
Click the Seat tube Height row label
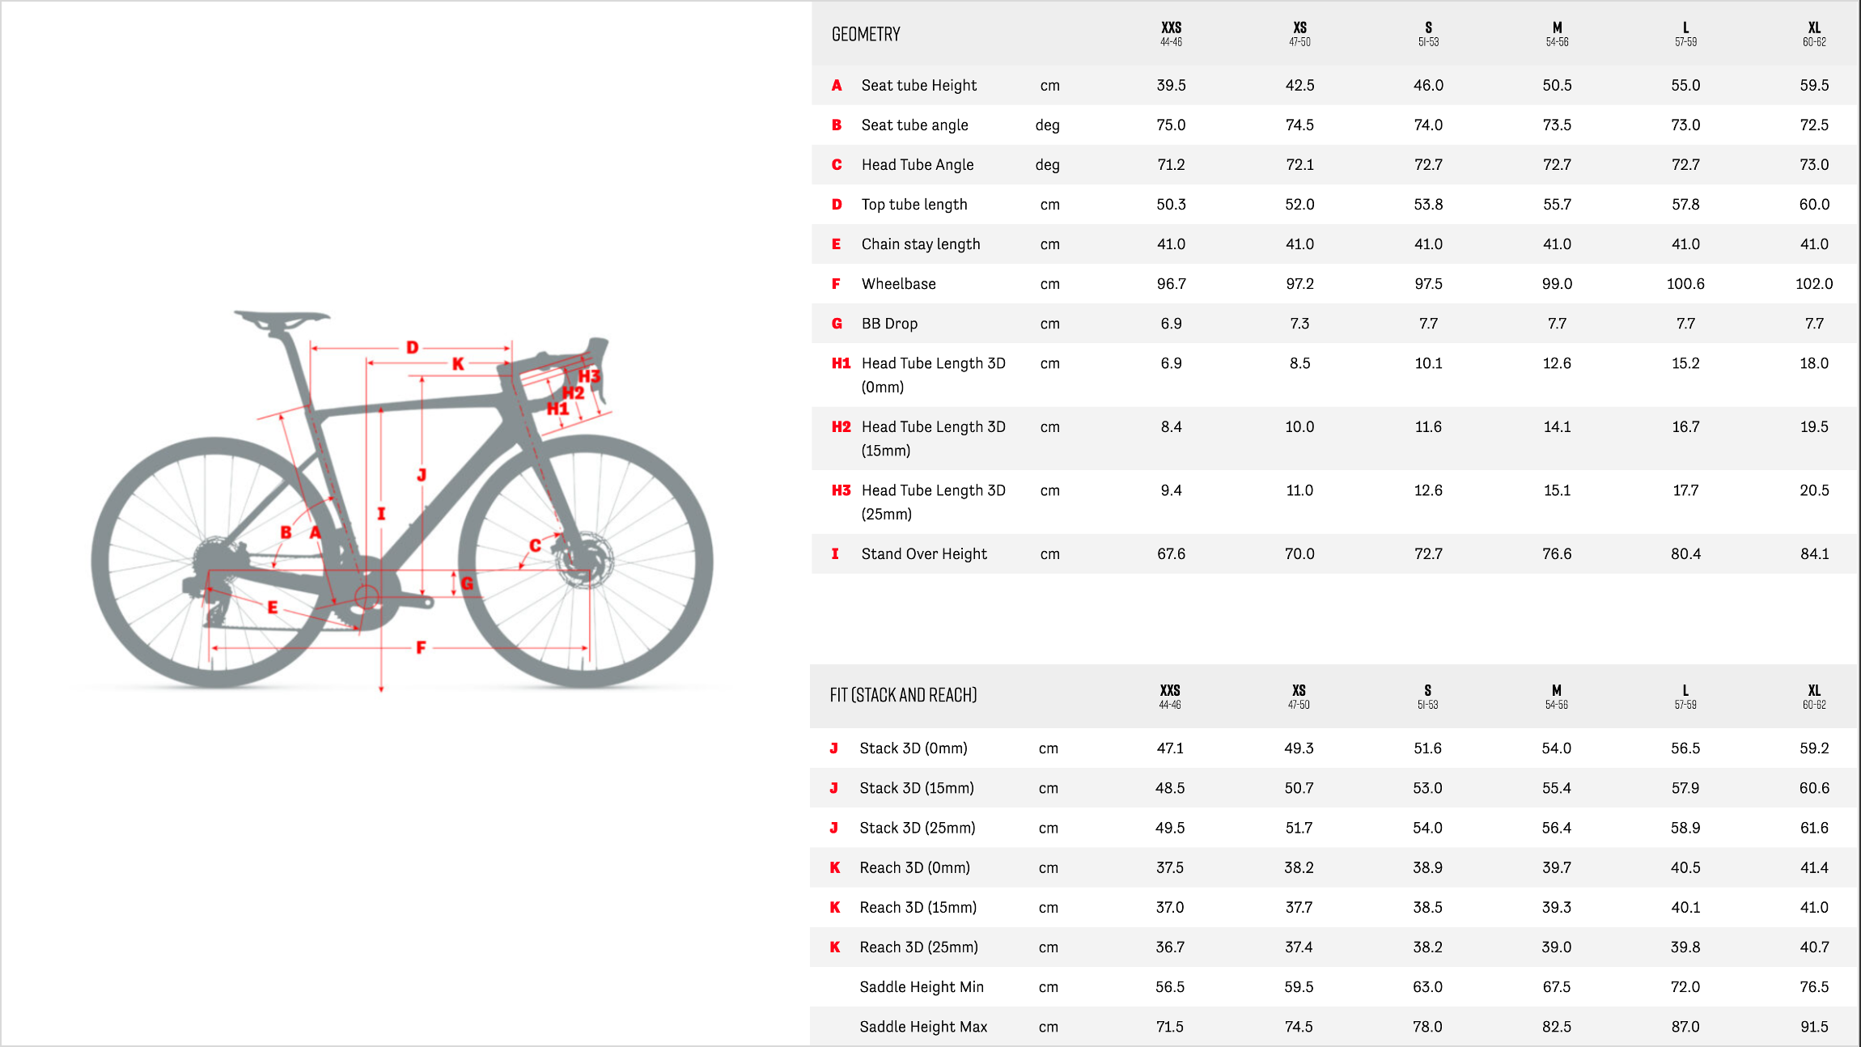coord(918,86)
